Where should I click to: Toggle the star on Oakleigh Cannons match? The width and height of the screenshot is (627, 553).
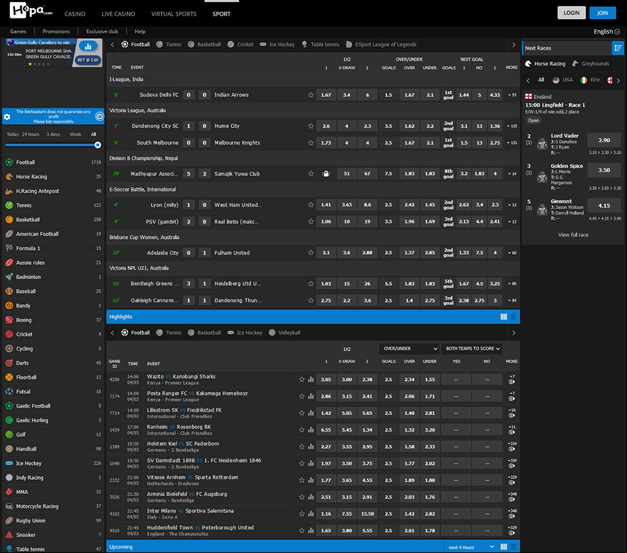coord(311,300)
